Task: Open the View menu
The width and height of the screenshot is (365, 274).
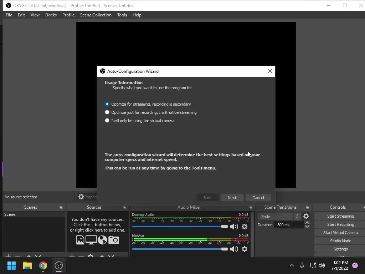Action: click(x=35, y=15)
